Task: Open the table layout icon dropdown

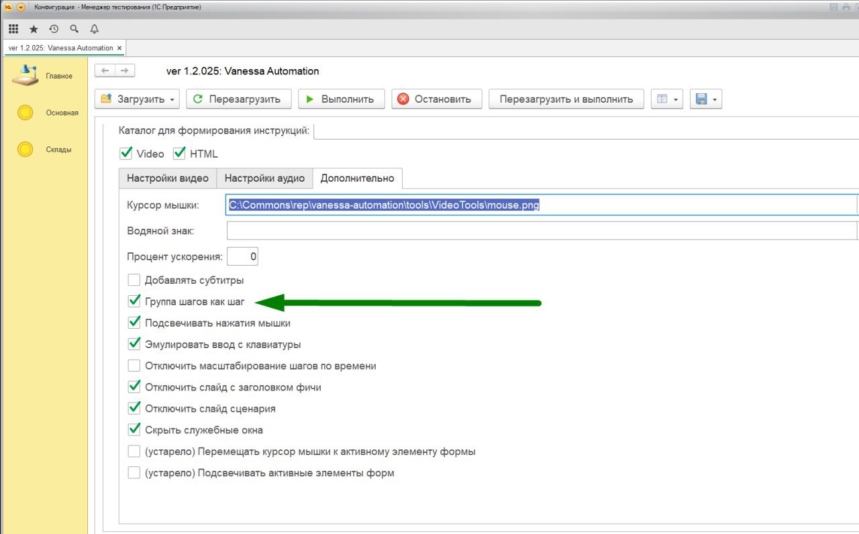Action: pos(666,99)
